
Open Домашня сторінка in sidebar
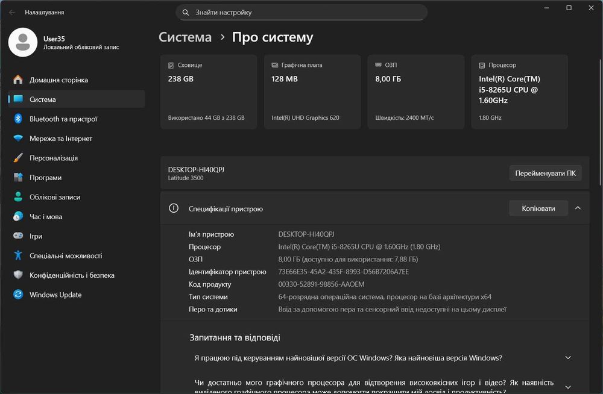click(76, 80)
